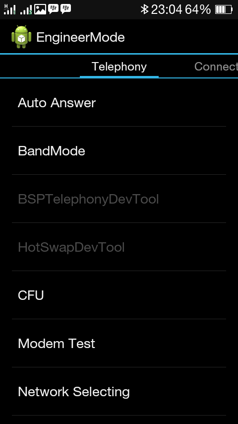
Task: Tap the SIM 2 signal strength icon
Action: coord(26,9)
